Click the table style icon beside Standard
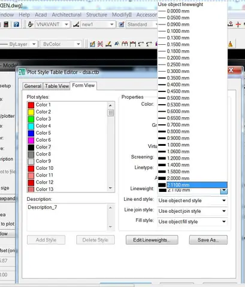This screenshot has height=287, width=245. 121,25
